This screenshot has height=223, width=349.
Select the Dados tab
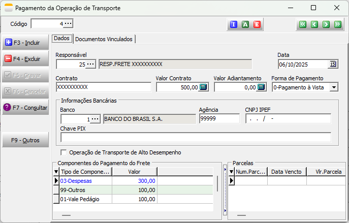point(62,39)
